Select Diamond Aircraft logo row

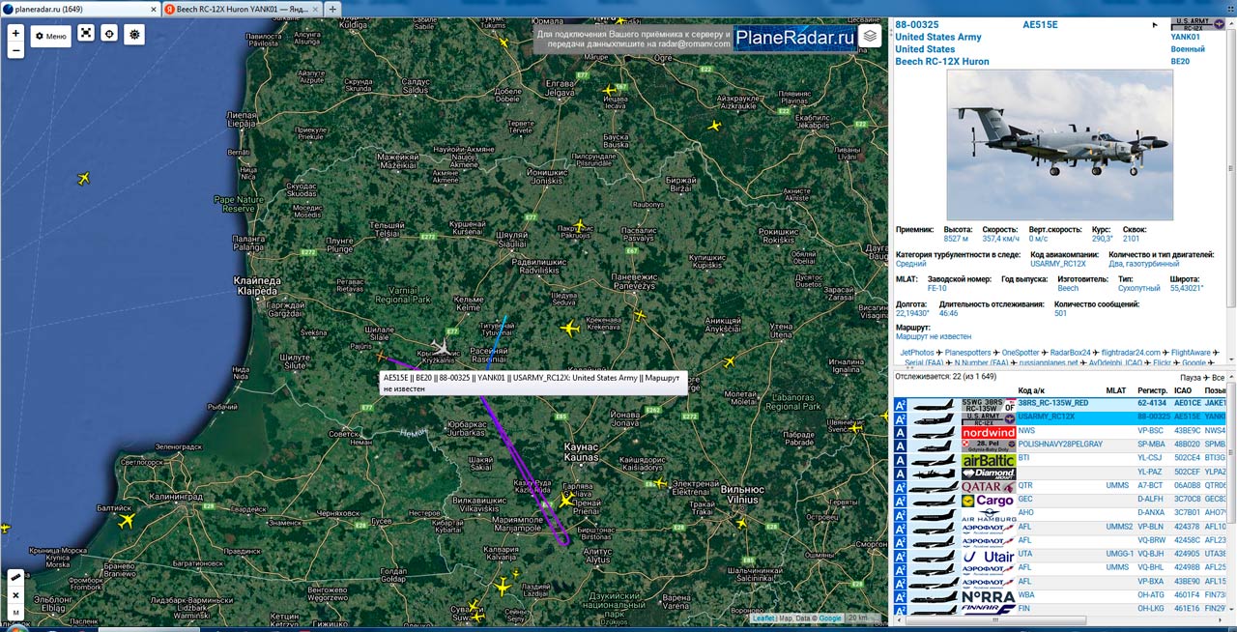[x=989, y=474]
